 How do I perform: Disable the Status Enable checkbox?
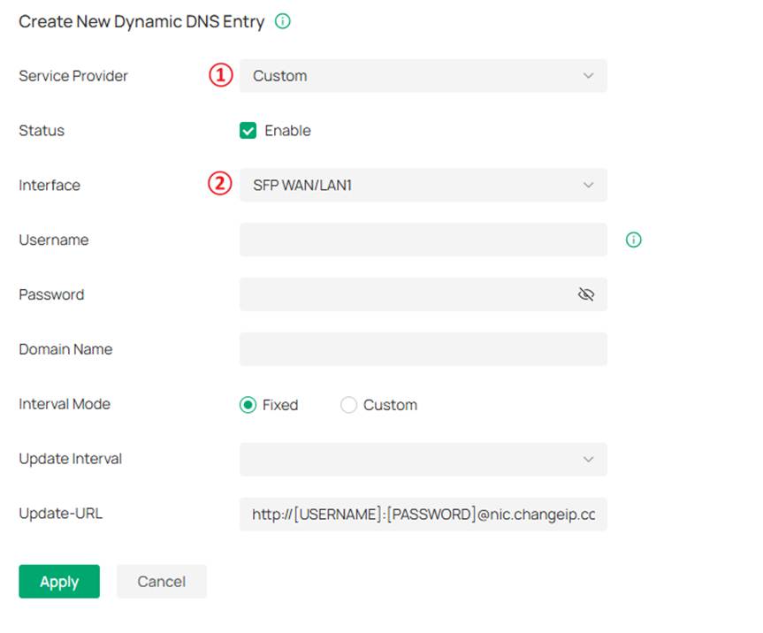pyautogui.click(x=248, y=130)
